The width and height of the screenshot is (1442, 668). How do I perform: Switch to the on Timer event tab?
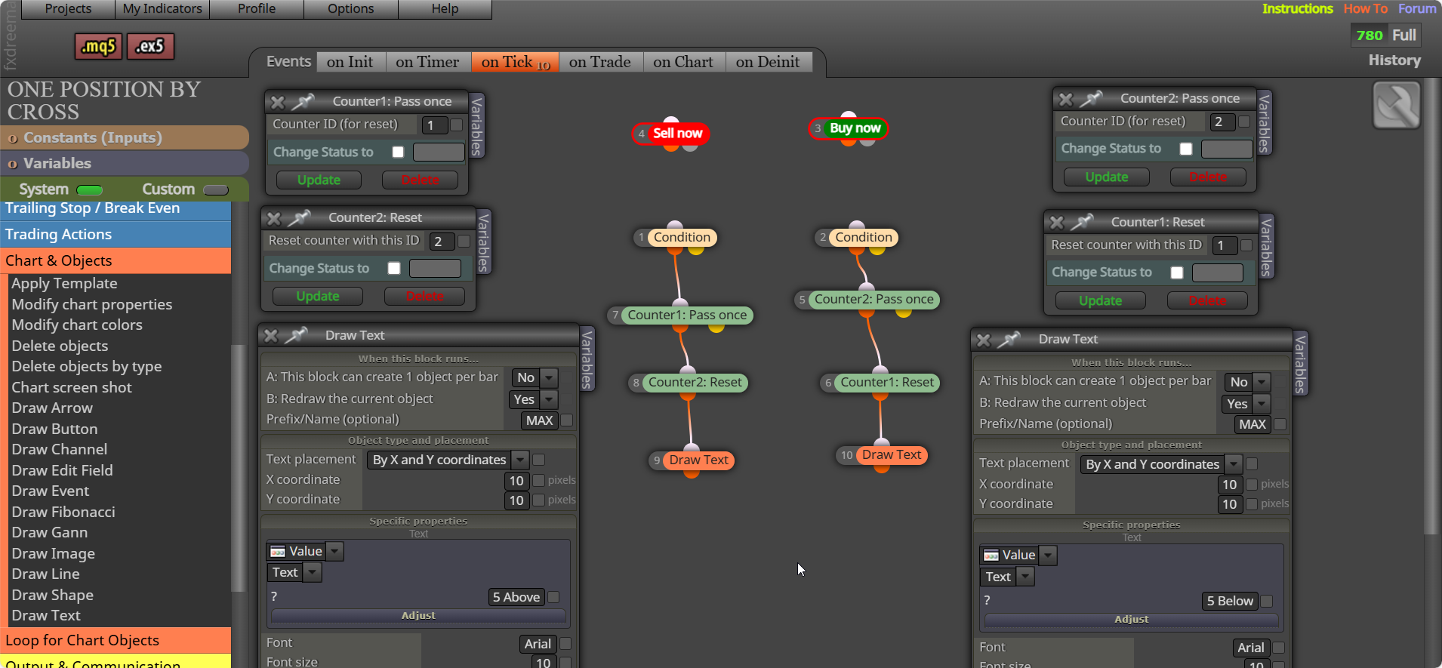(x=427, y=62)
